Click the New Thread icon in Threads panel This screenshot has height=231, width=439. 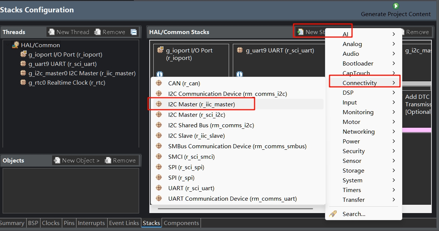[51, 32]
